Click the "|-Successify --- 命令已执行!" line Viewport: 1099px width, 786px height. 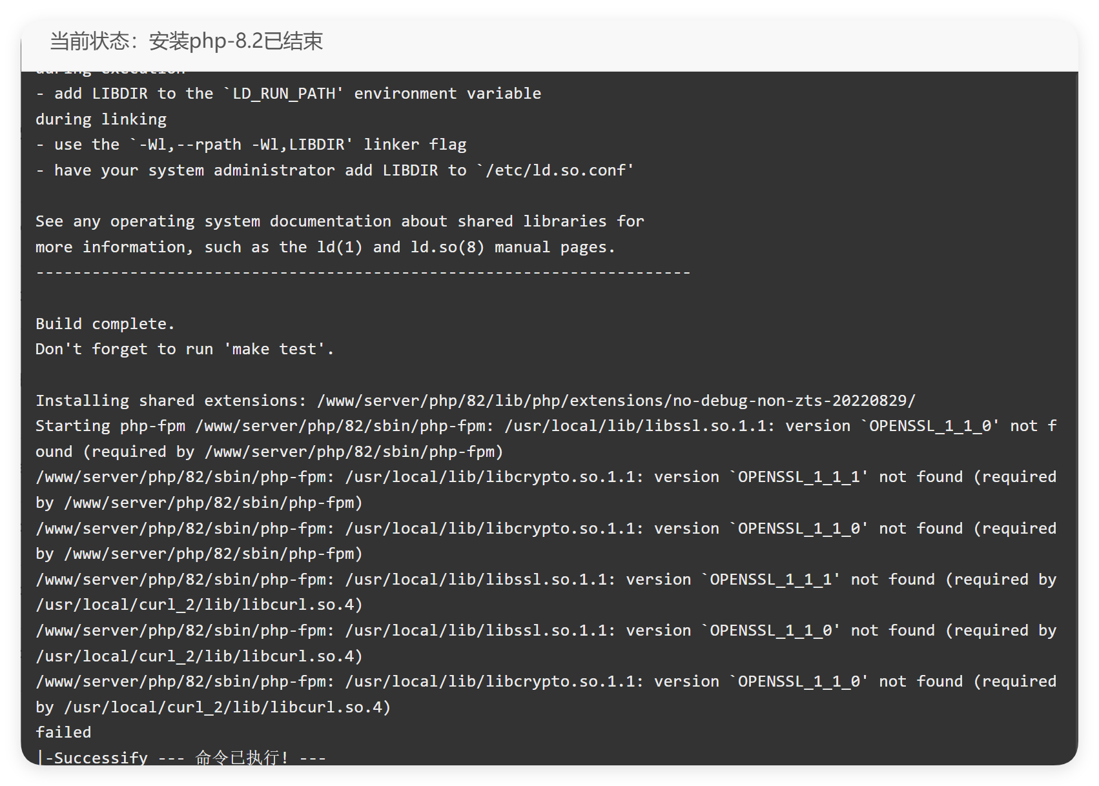[x=181, y=757]
